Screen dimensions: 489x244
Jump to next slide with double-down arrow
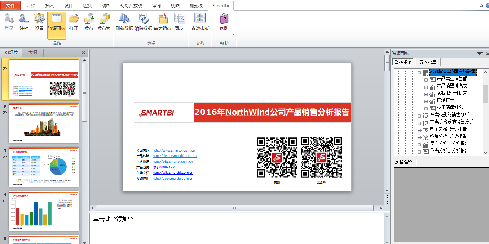click(x=387, y=202)
